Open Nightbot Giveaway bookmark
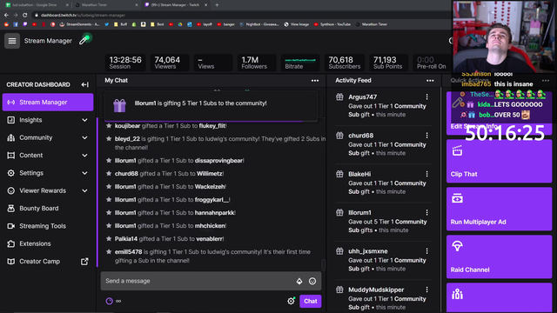557x313 pixels. (x=259, y=24)
